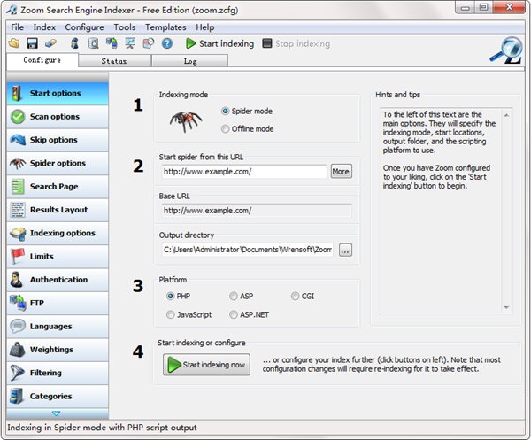Click hints scrollbar down arrow
This screenshot has height=440, width=531.
coord(506,307)
